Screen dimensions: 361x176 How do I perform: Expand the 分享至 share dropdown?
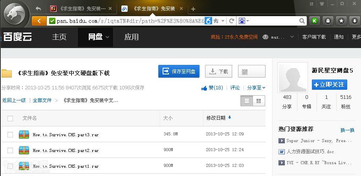point(256,88)
